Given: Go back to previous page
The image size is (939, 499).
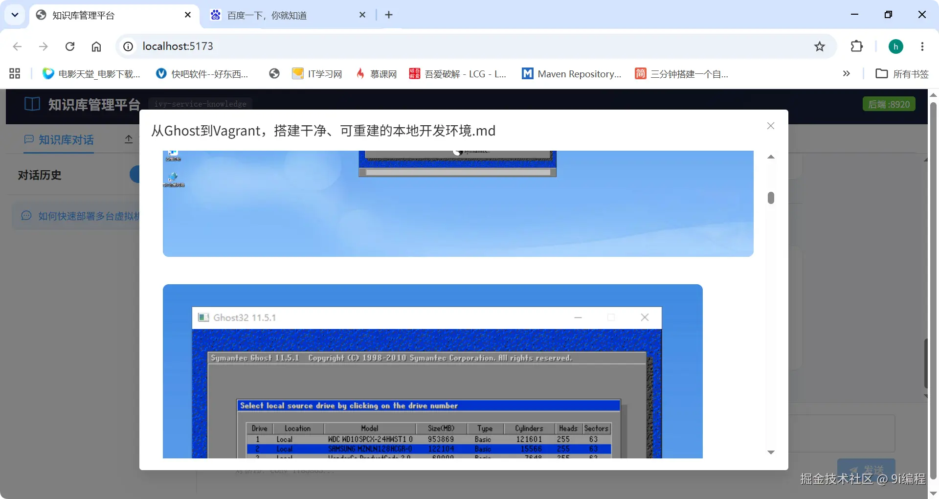Looking at the screenshot, I should coord(17,46).
